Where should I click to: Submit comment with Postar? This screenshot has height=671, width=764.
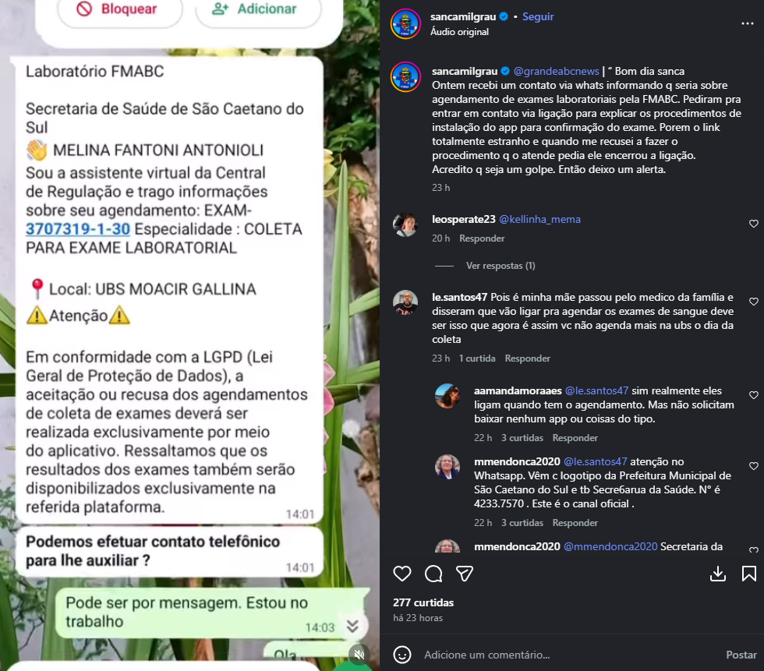(741, 655)
